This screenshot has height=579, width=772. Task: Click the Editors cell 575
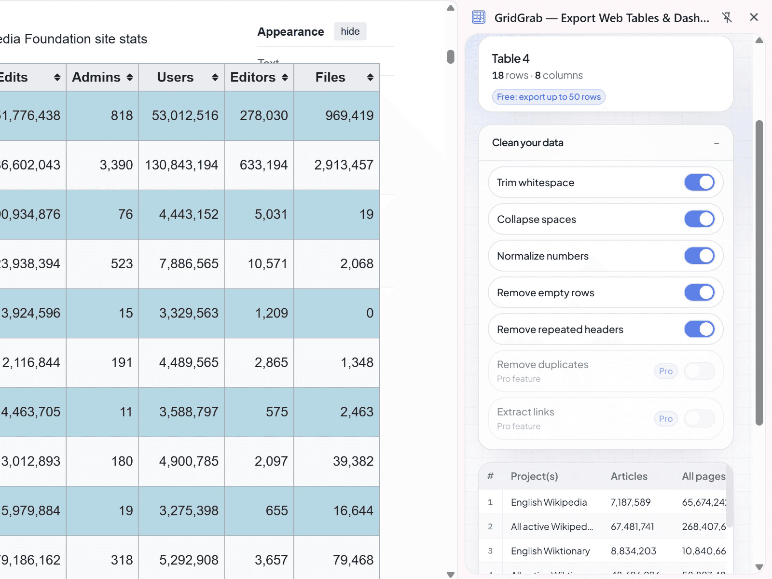point(259,412)
